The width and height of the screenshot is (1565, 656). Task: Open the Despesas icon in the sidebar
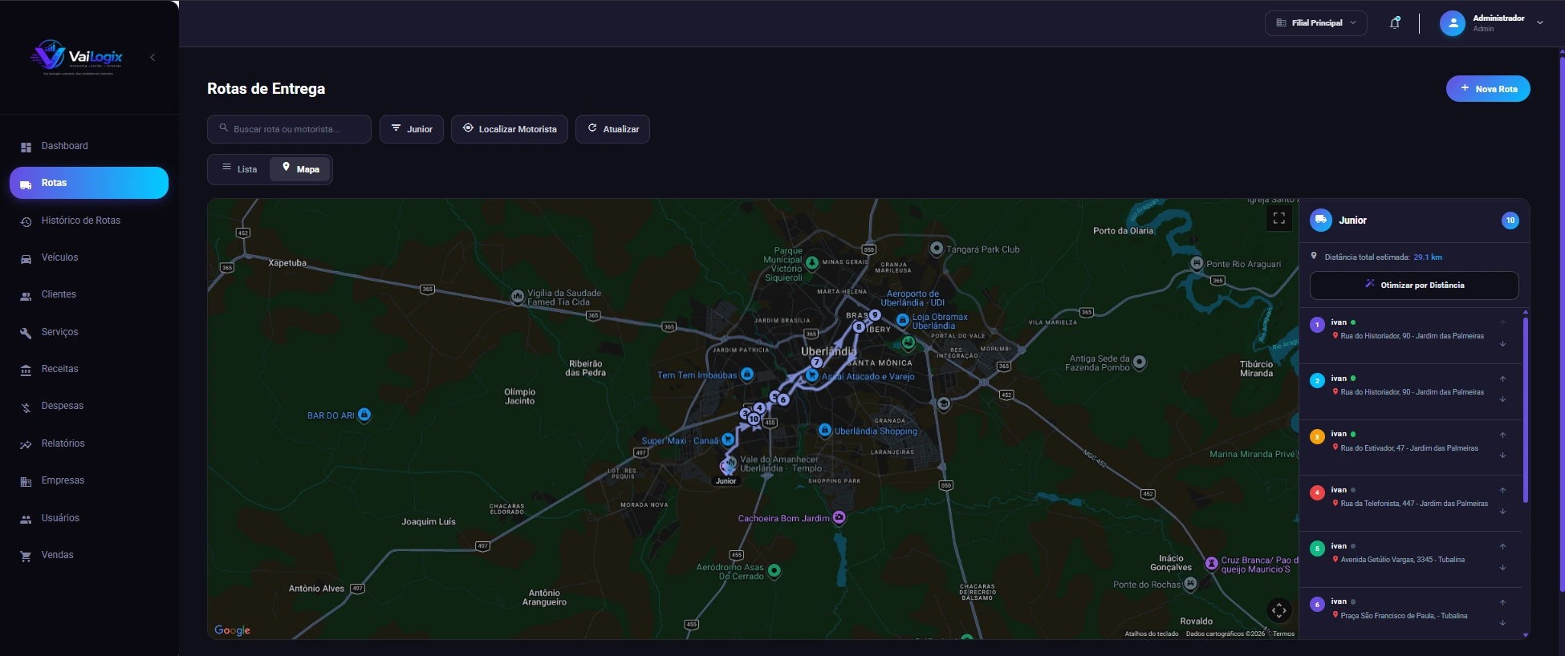pyautogui.click(x=26, y=407)
